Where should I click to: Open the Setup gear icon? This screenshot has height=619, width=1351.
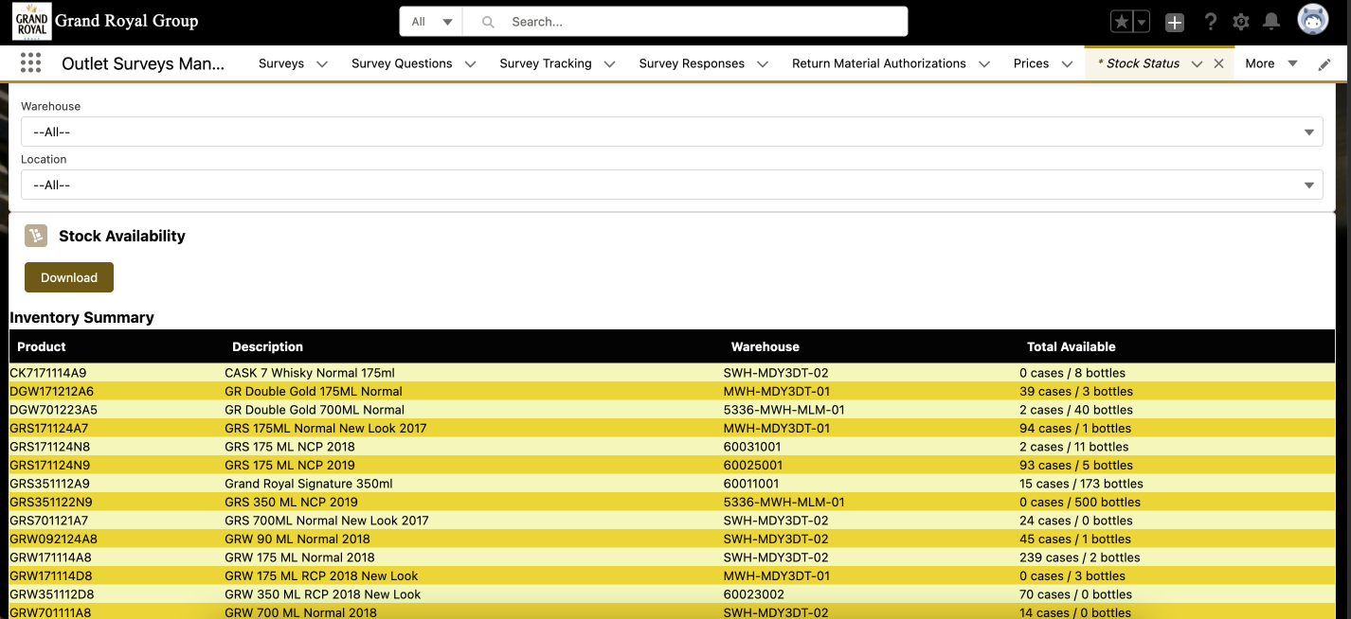1241,22
